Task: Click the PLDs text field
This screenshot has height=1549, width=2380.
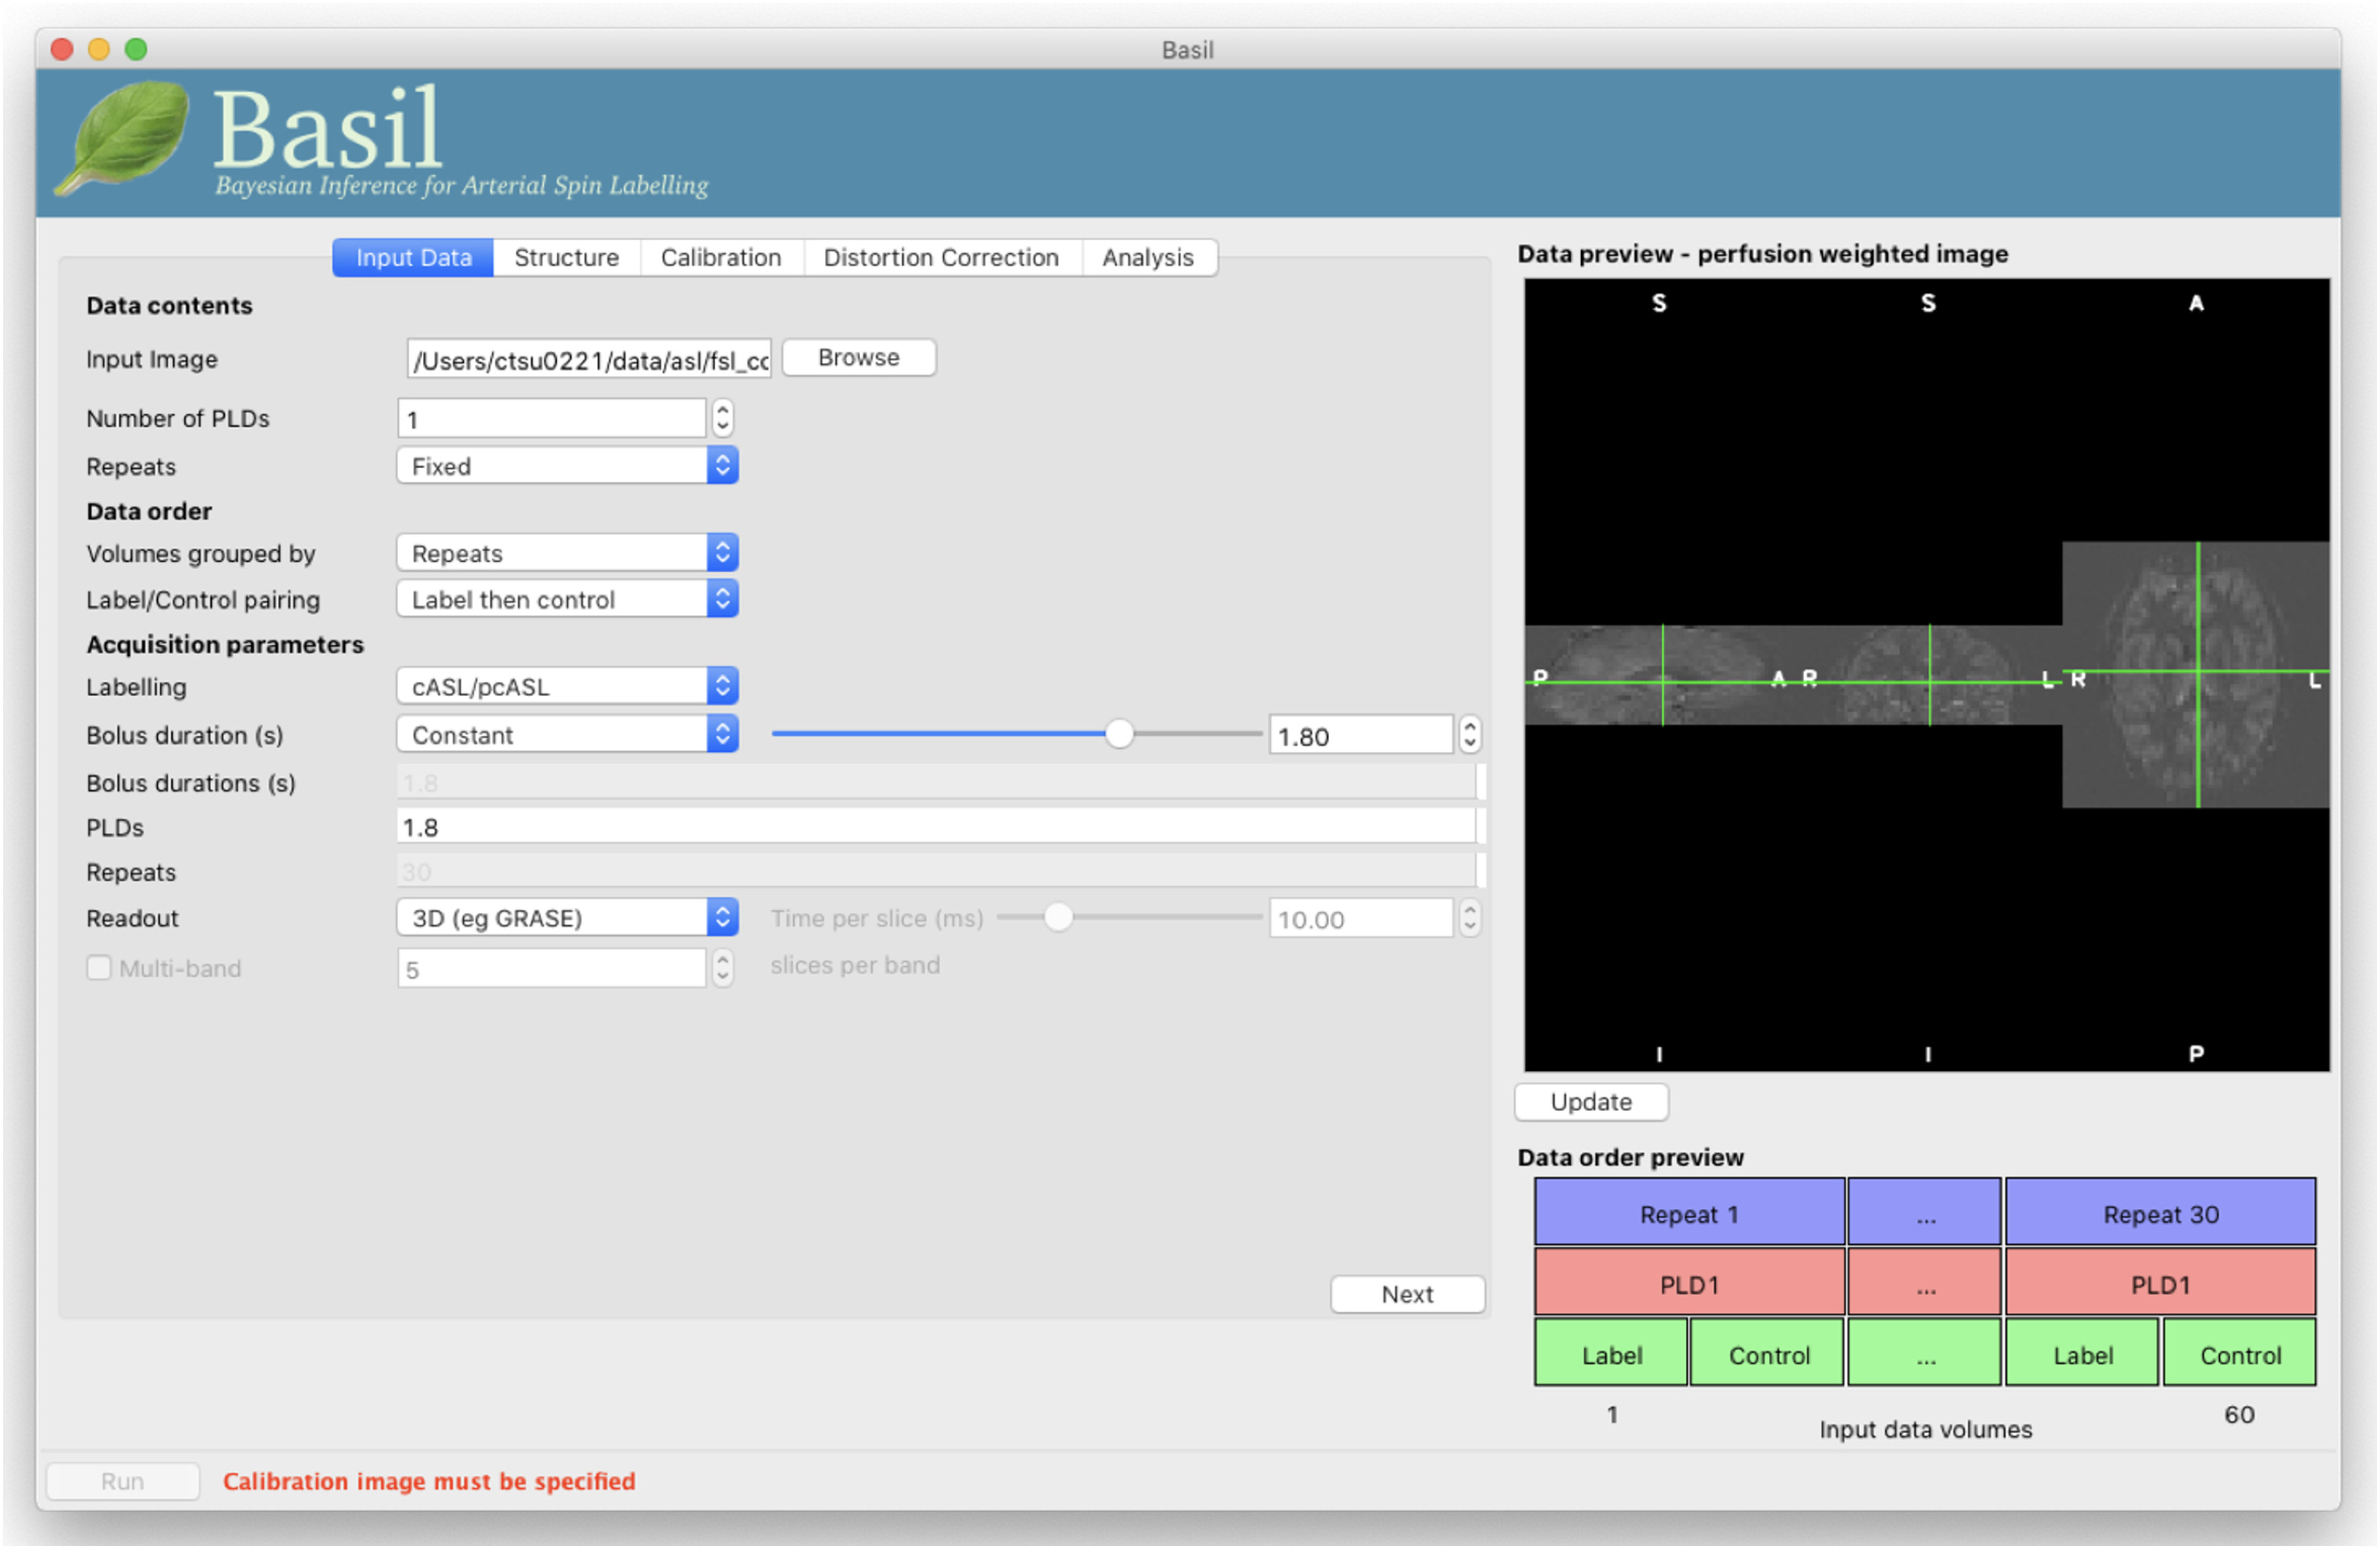Action: click(935, 828)
